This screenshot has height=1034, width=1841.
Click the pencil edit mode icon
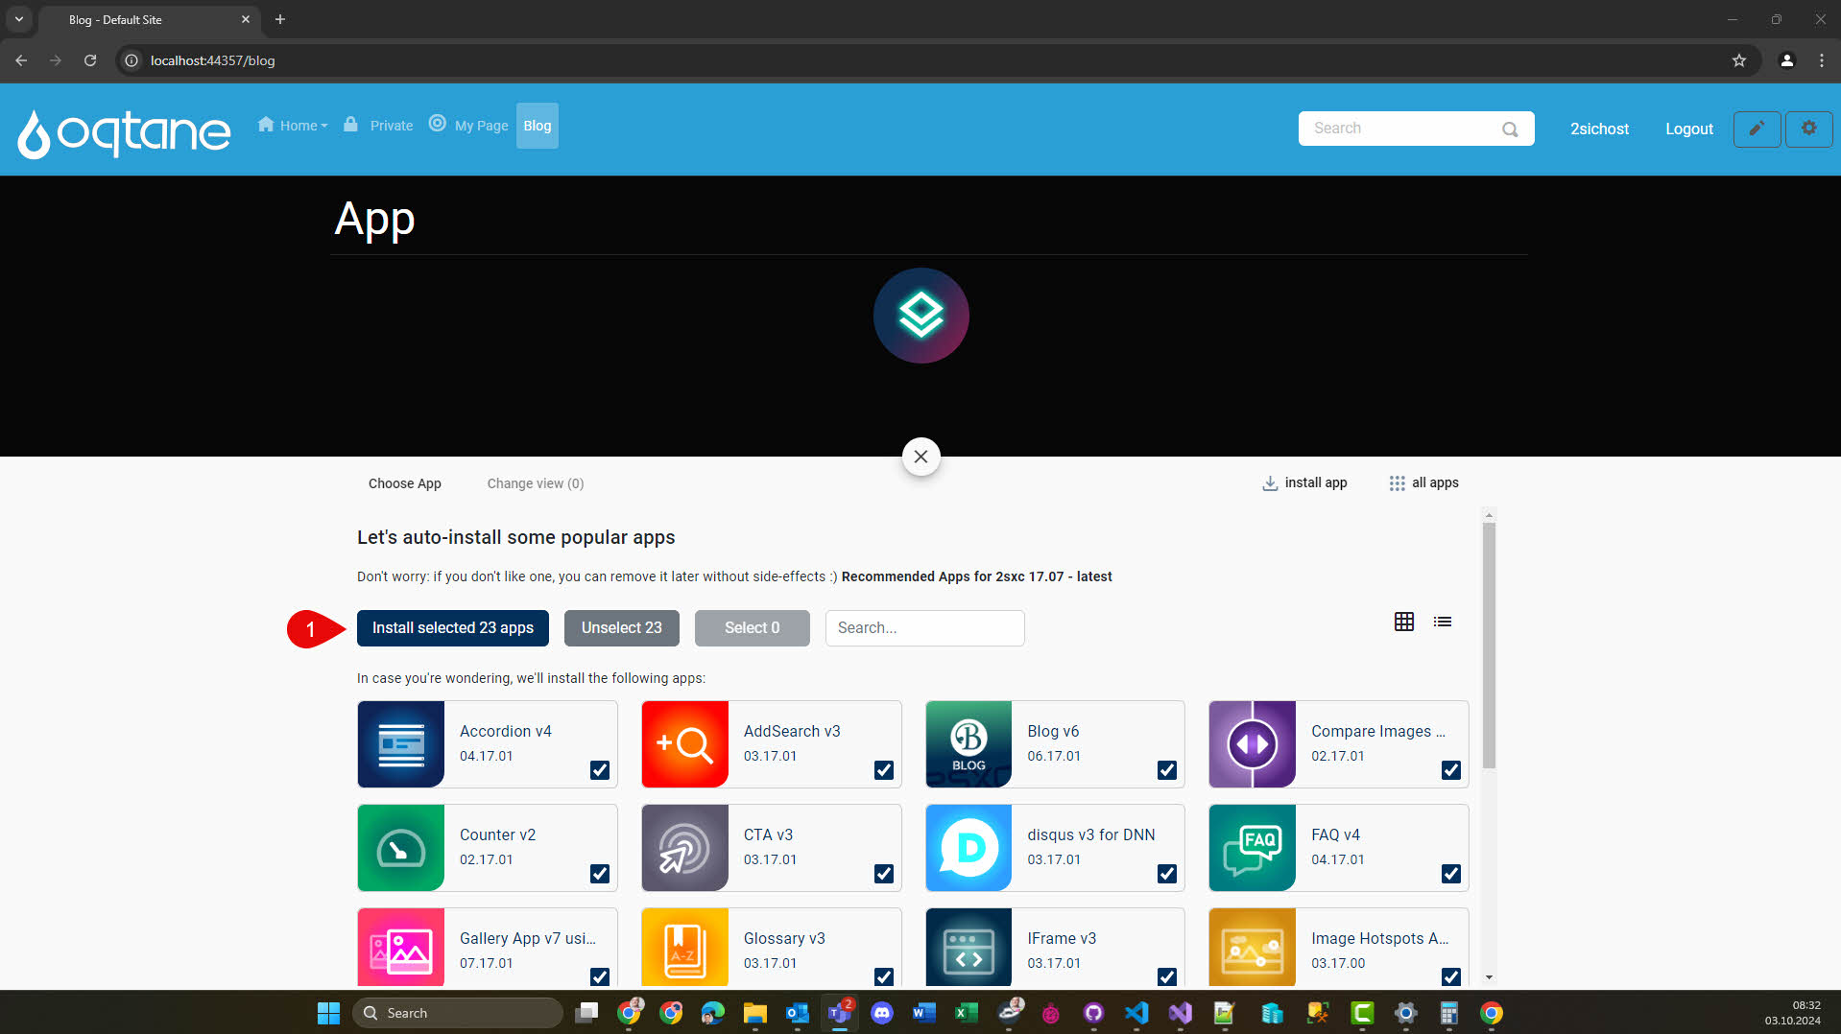pyautogui.click(x=1757, y=129)
